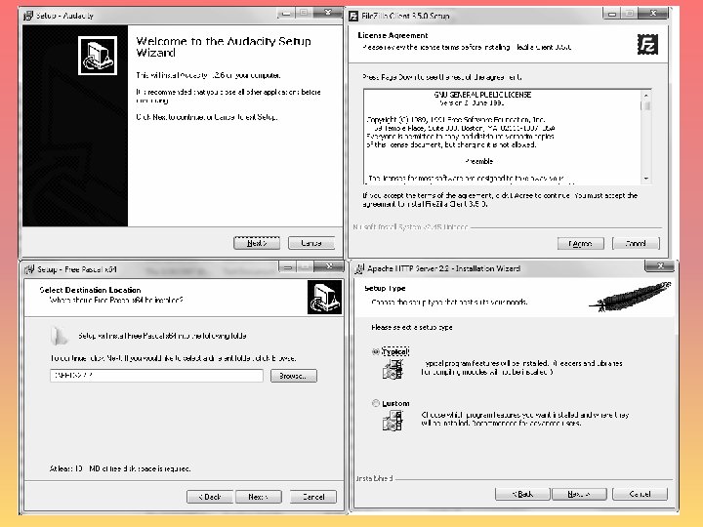The image size is (703, 527).
Task: Click the license scrollbar up arrow
Action: click(x=646, y=95)
